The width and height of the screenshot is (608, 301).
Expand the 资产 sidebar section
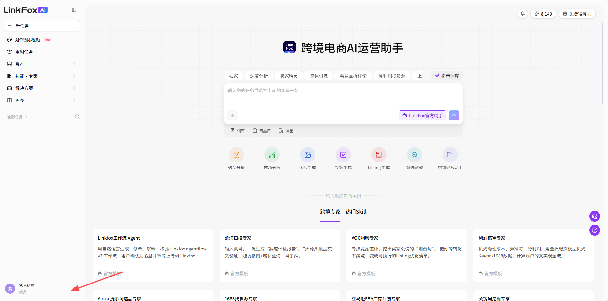(x=42, y=64)
